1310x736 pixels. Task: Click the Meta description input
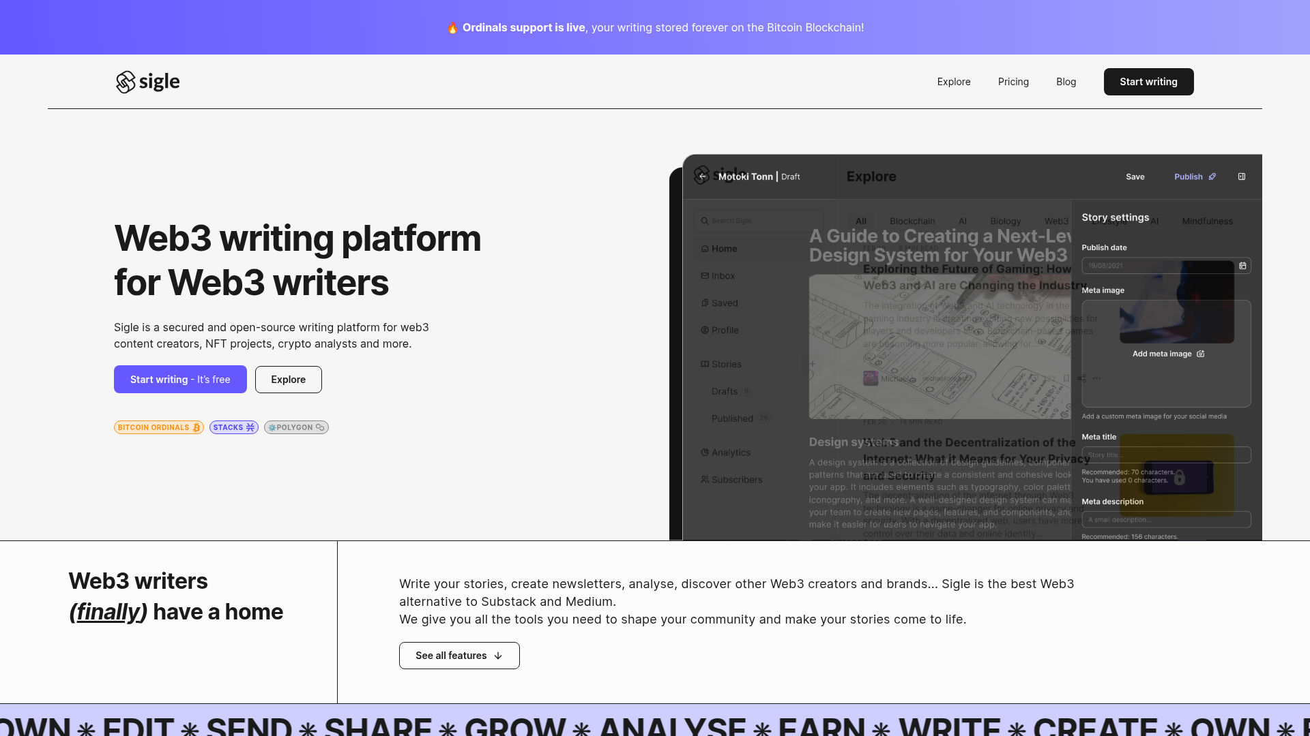[x=1166, y=519]
